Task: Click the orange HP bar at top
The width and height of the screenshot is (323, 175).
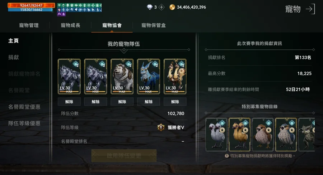Action: pos(31,5)
